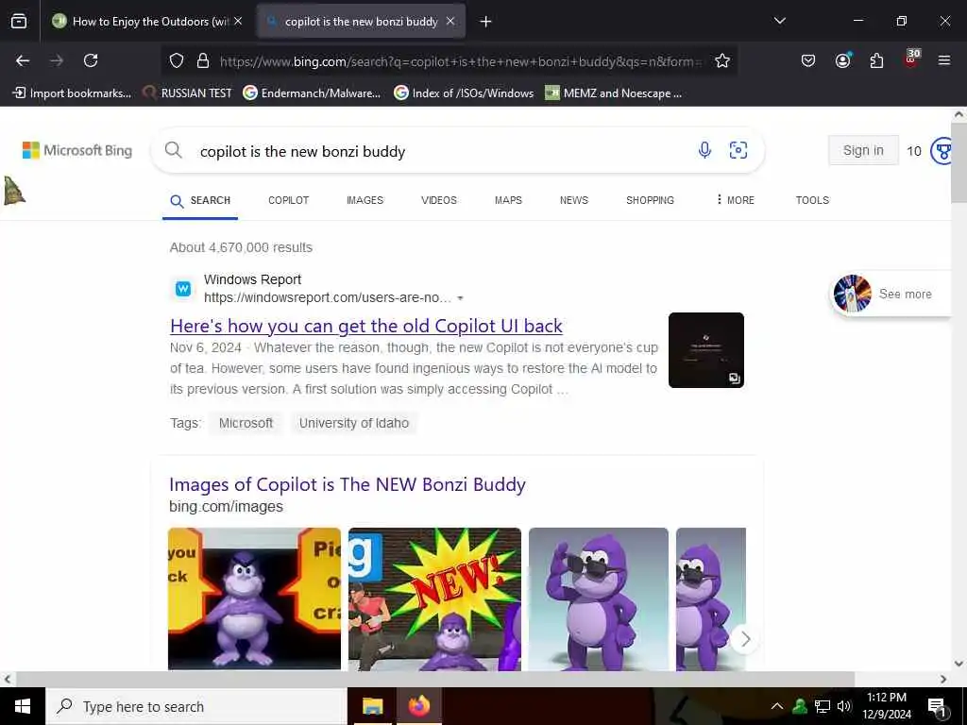Open the Windows Start menu
This screenshot has height=725, width=967.
(23, 706)
